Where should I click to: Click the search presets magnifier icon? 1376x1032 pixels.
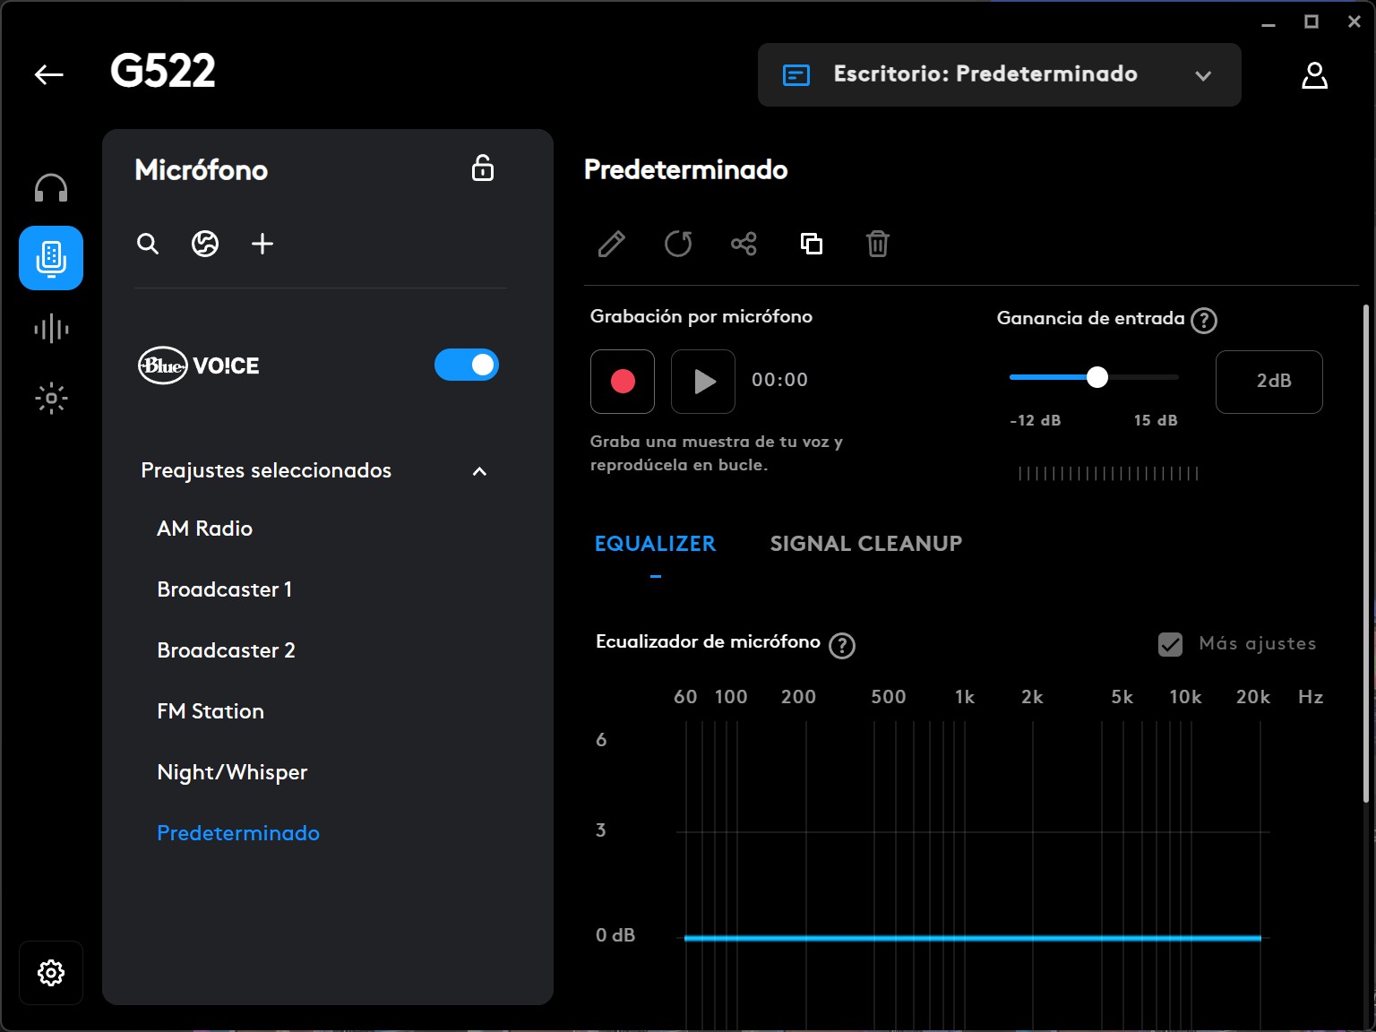click(x=148, y=244)
